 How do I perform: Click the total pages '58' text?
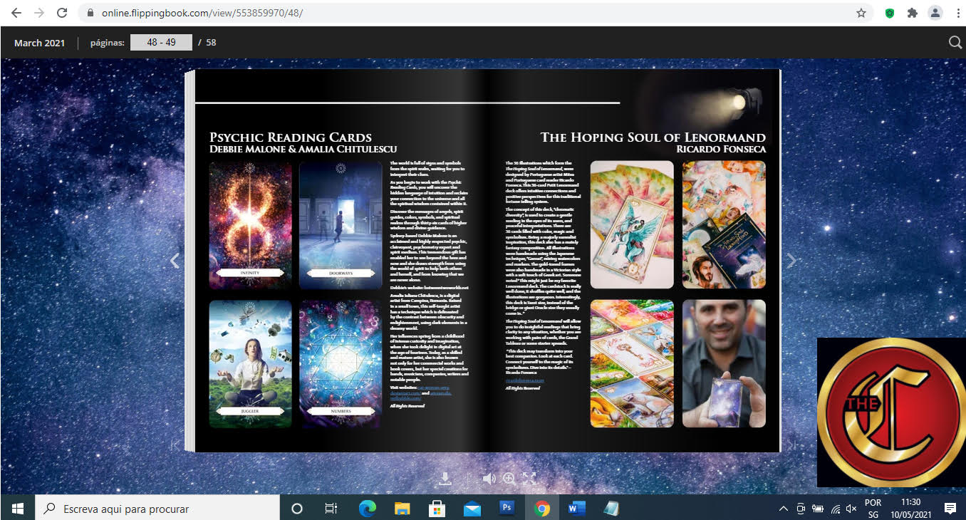coord(211,43)
